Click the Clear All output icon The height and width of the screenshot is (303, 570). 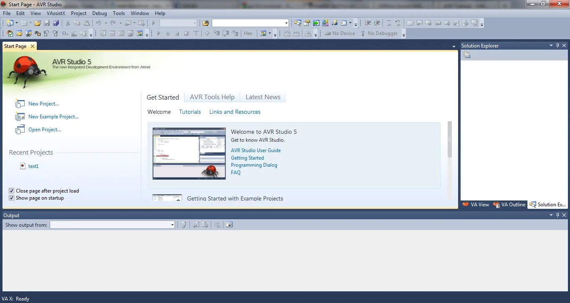coord(217,225)
